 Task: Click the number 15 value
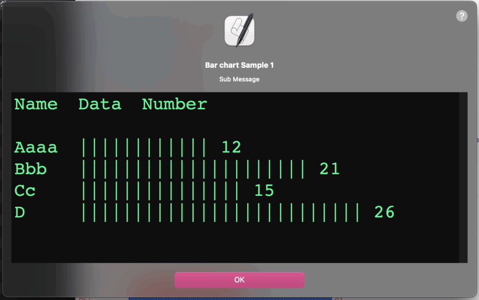(264, 191)
